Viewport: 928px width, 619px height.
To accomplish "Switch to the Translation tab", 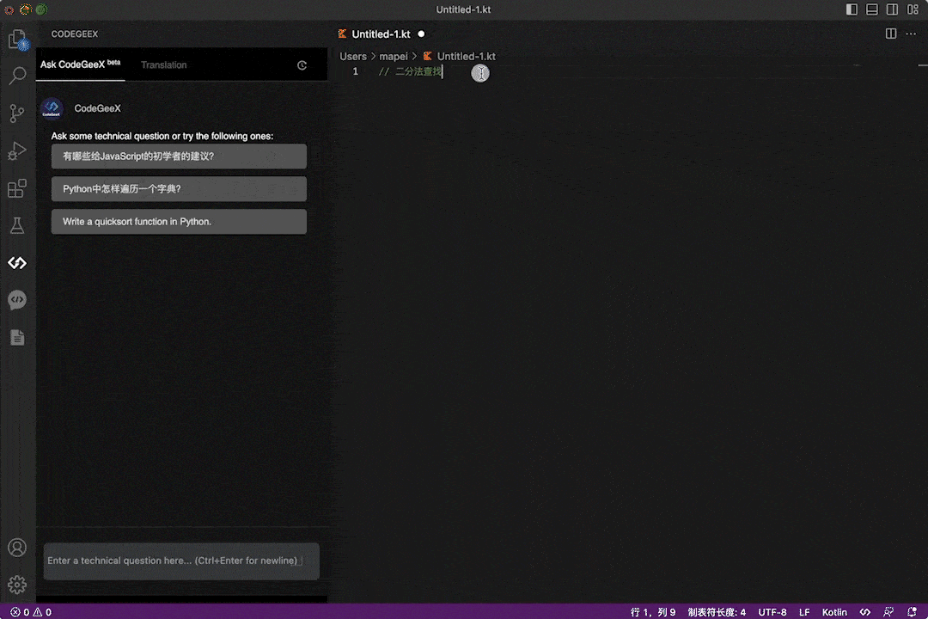I will (x=164, y=65).
